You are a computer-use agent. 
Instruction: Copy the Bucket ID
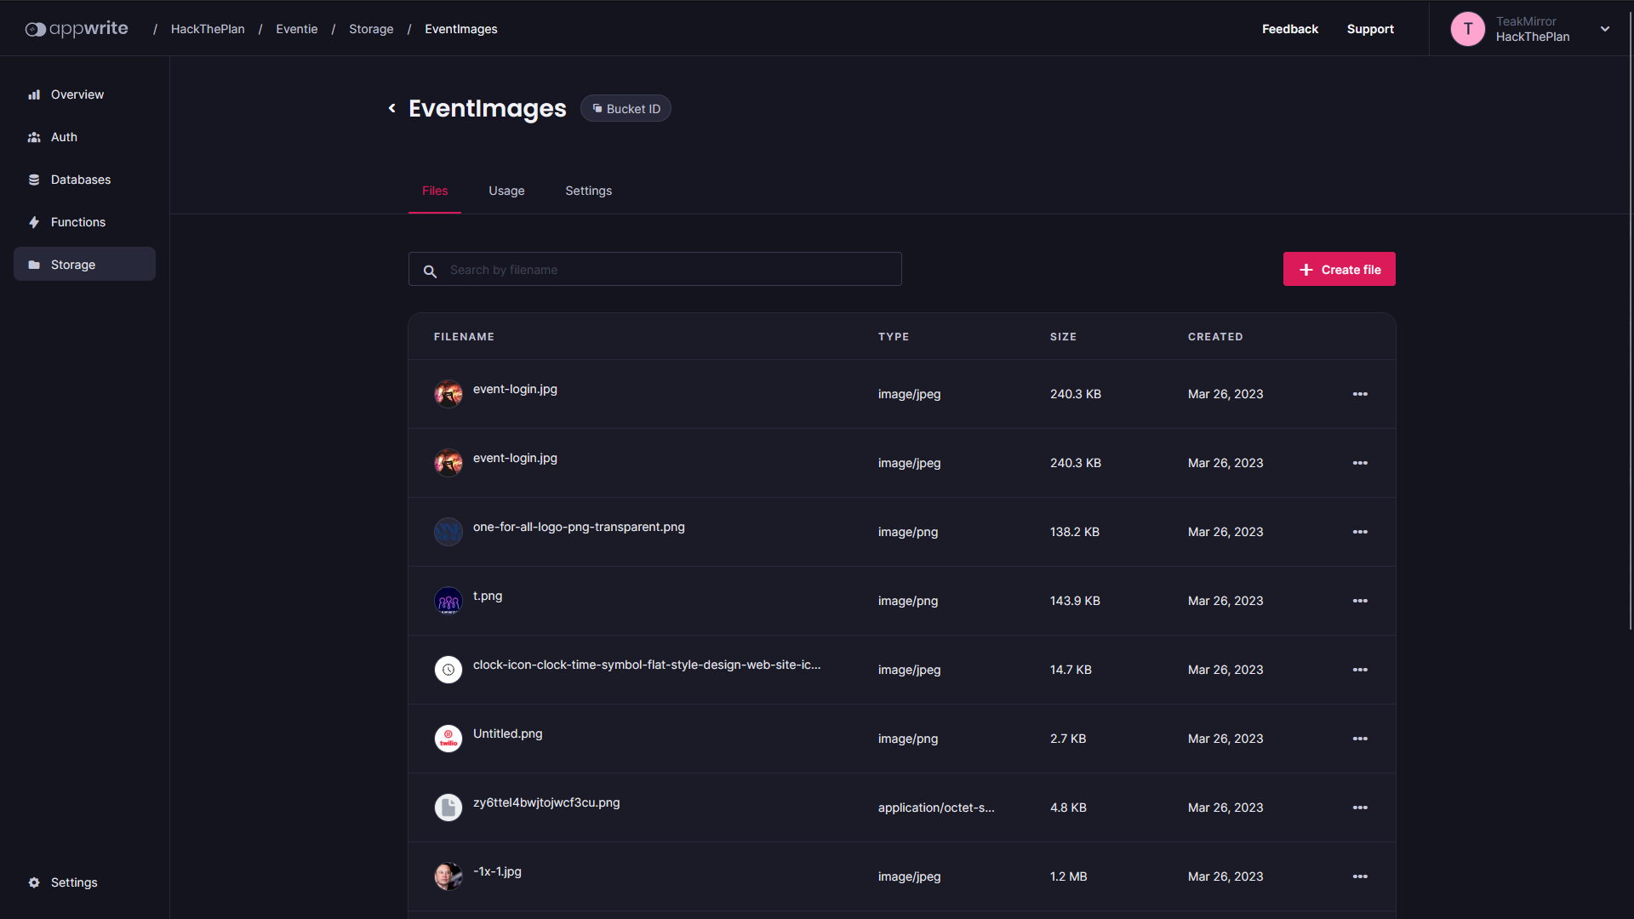pos(626,109)
